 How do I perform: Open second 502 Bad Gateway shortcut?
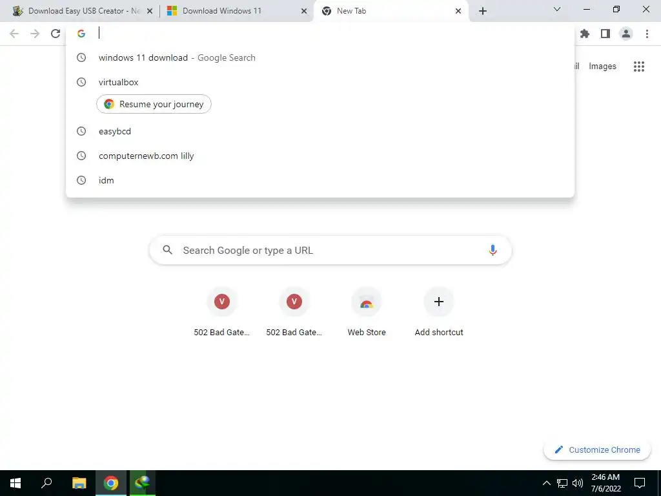click(294, 312)
